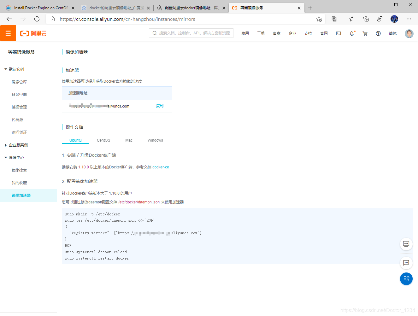Add this page to favorites star icon

[x=319, y=19]
